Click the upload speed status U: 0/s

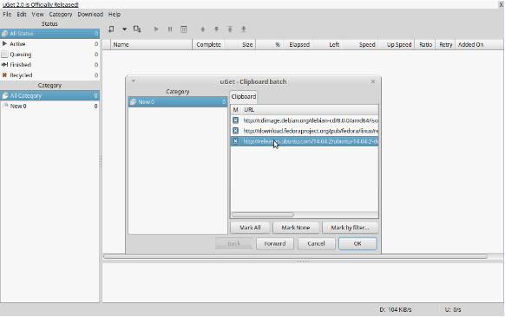(x=453, y=309)
